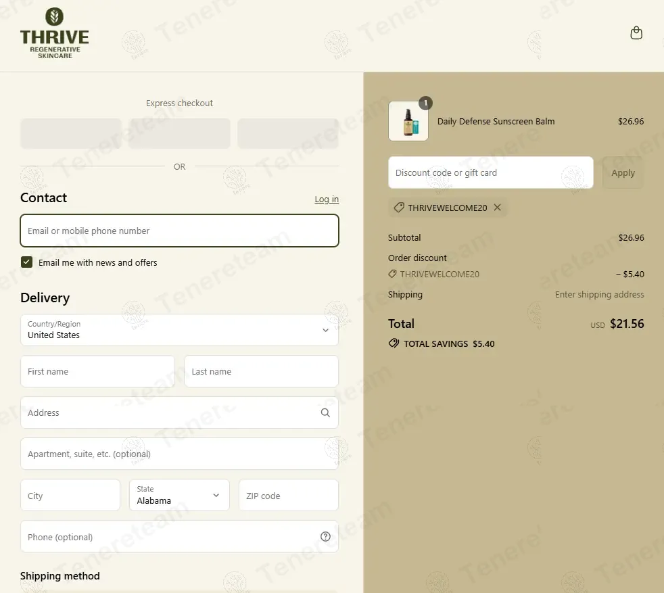This screenshot has height=593, width=664.
Task: Focus the Email or mobile phone number field
Action: pos(180,231)
